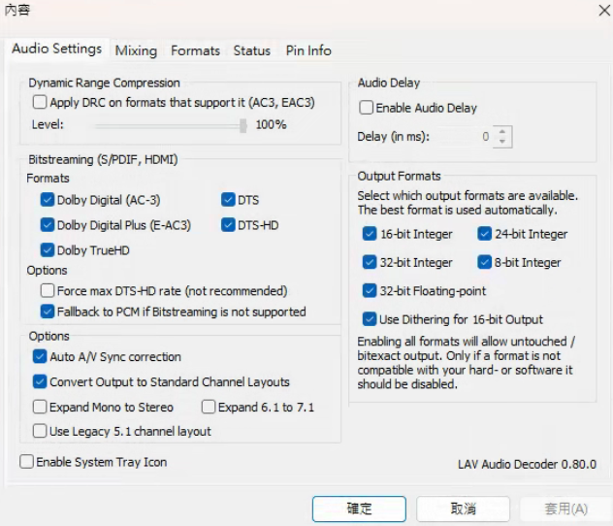The width and height of the screenshot is (613, 526).
Task: Check Expand Mono to Stereo
Action: click(40, 407)
